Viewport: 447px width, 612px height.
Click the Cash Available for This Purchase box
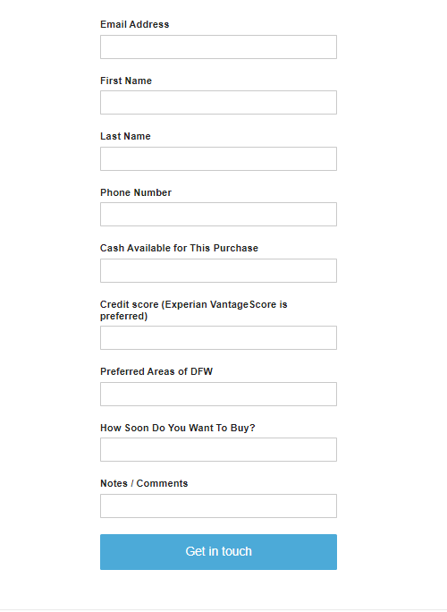[x=218, y=270]
